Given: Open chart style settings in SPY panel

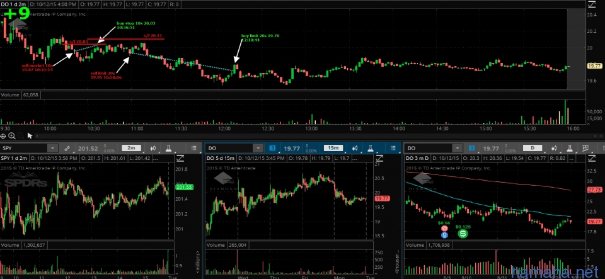Looking at the screenshot, I should point(153,148).
